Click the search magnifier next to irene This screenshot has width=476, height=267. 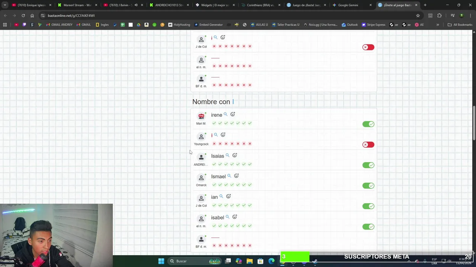click(x=225, y=115)
